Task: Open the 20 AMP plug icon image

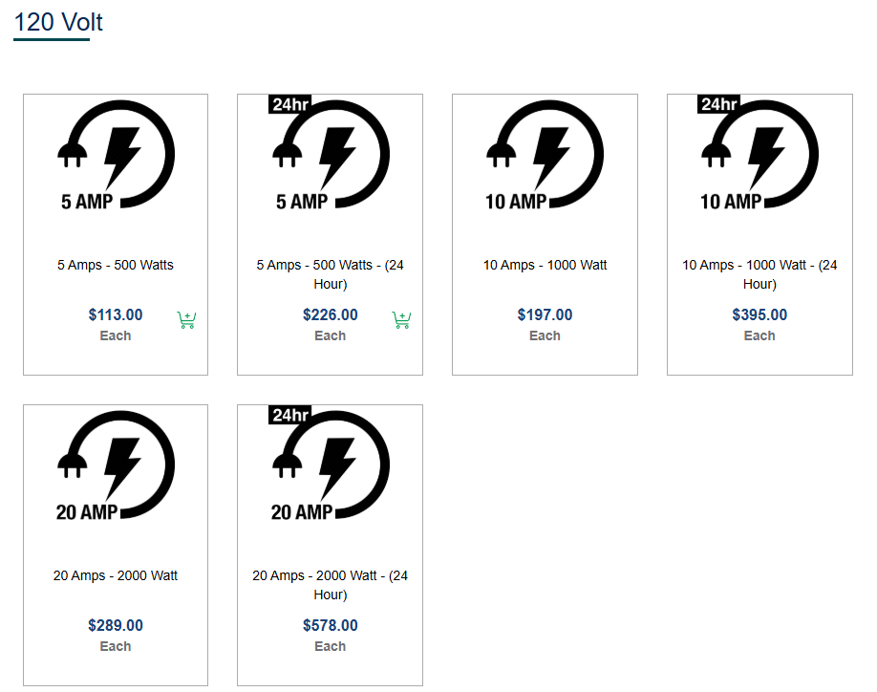Action: (116, 466)
